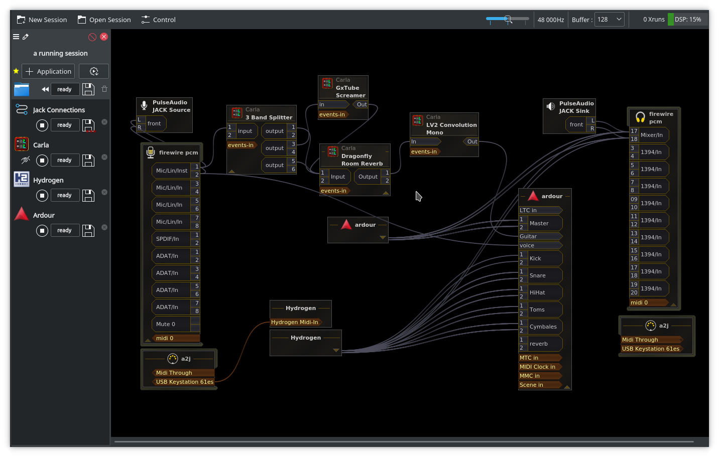
Task: Click ardour's voice input port
Action: point(540,245)
